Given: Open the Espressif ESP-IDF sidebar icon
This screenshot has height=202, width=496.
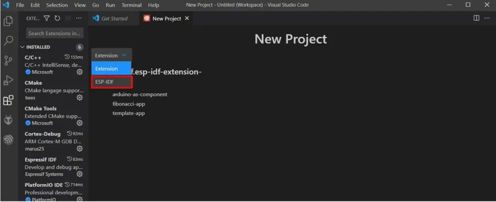Looking at the screenshot, I should click(x=8, y=140).
